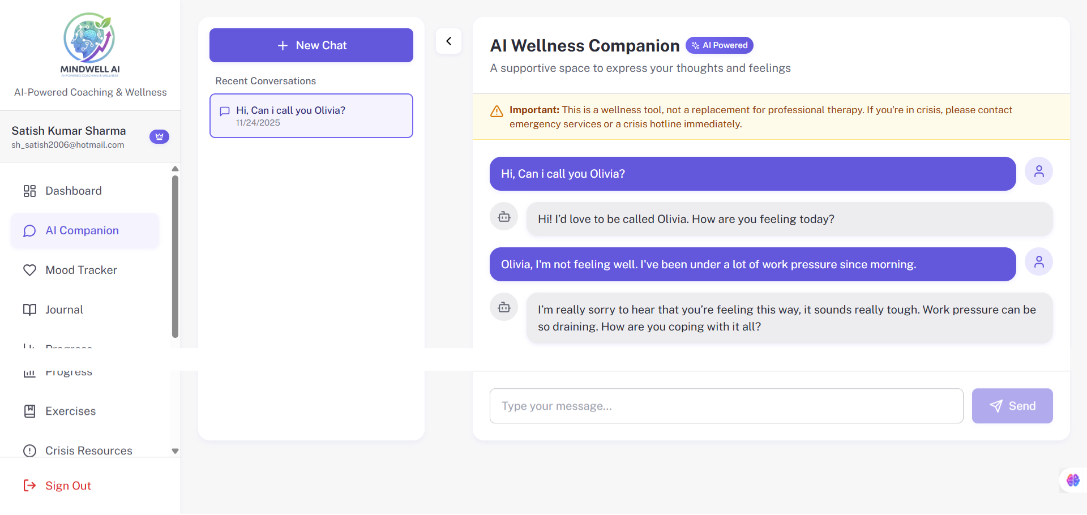
Task: Sign Out of MindWell AI
Action: point(68,486)
